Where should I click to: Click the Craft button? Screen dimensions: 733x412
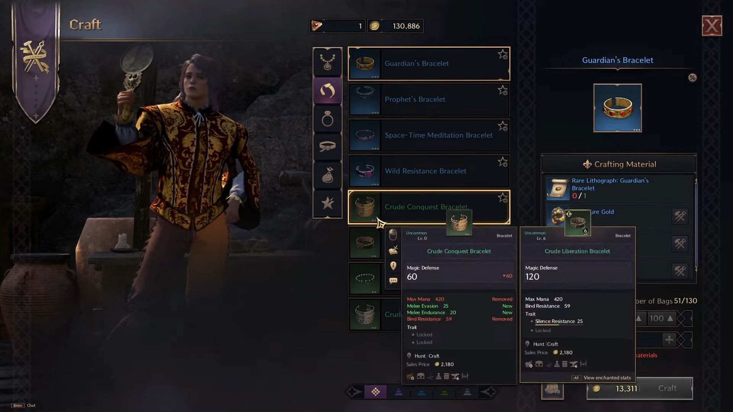(667, 388)
